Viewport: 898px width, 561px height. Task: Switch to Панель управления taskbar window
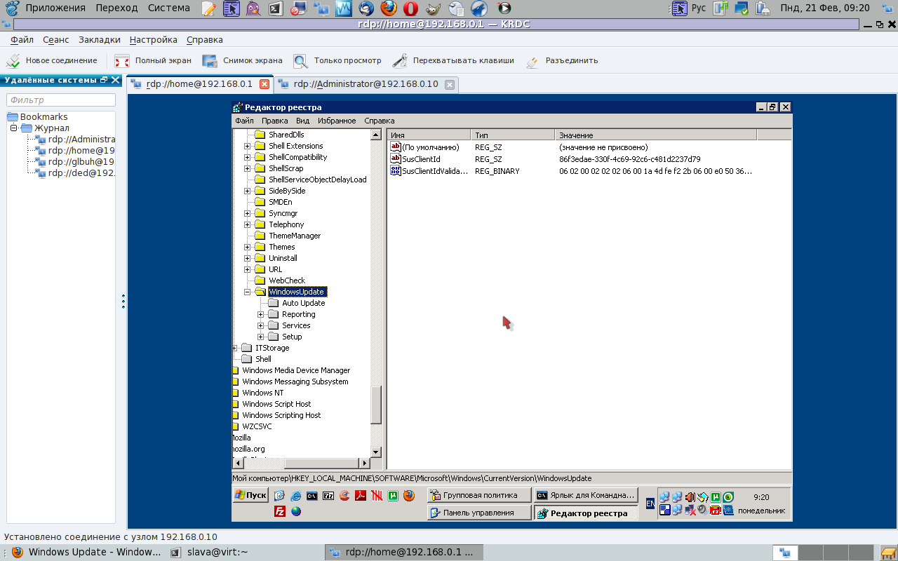click(x=479, y=513)
